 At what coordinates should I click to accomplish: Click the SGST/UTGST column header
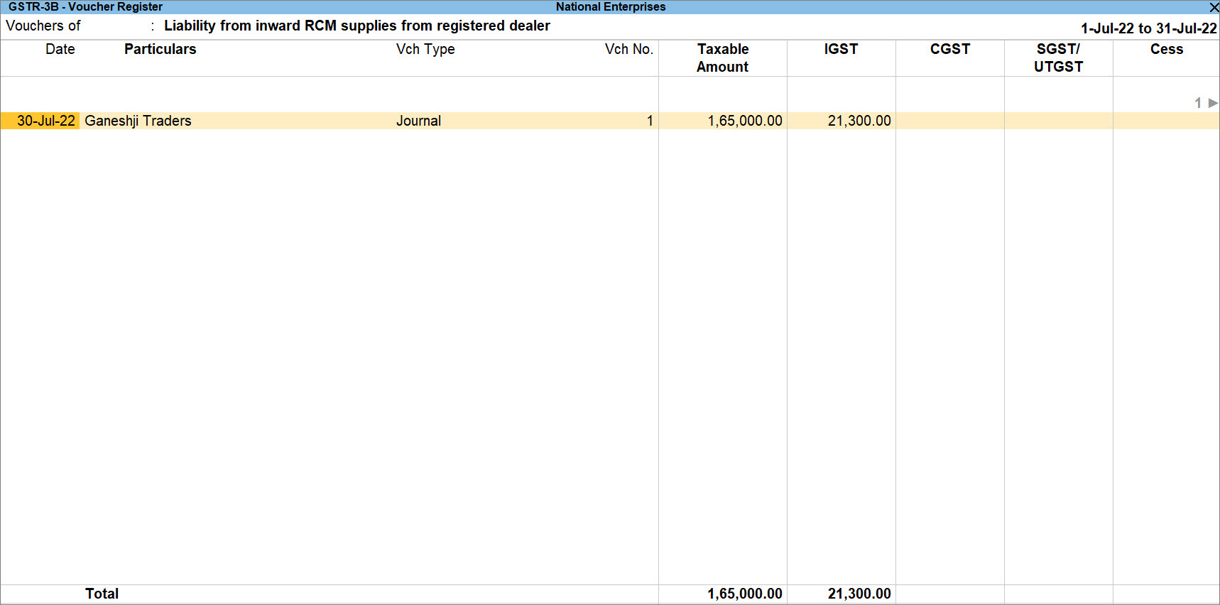[x=1058, y=58]
